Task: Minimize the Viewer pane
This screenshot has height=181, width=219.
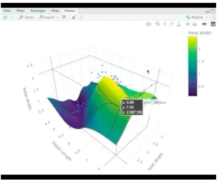Action: pos(207,12)
